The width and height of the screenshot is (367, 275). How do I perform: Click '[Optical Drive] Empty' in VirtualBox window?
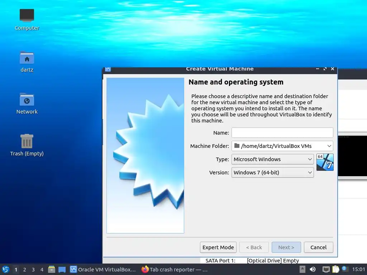click(273, 261)
